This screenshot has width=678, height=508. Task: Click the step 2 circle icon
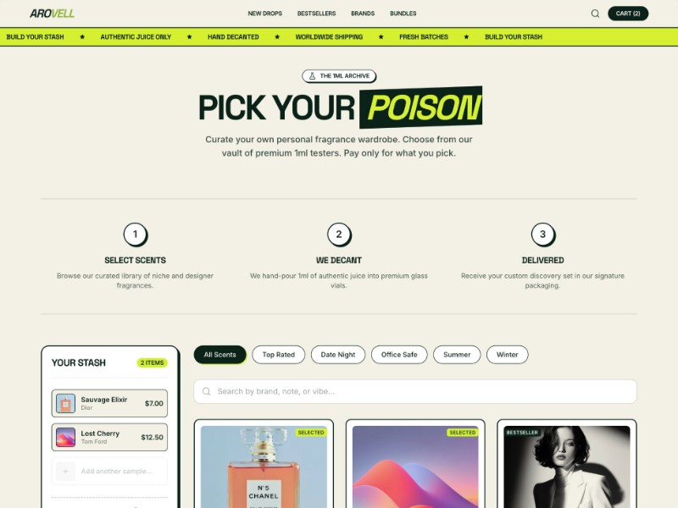click(x=339, y=235)
